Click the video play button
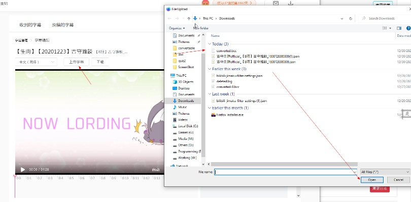The height and width of the screenshot is (202, 411). click(22, 169)
